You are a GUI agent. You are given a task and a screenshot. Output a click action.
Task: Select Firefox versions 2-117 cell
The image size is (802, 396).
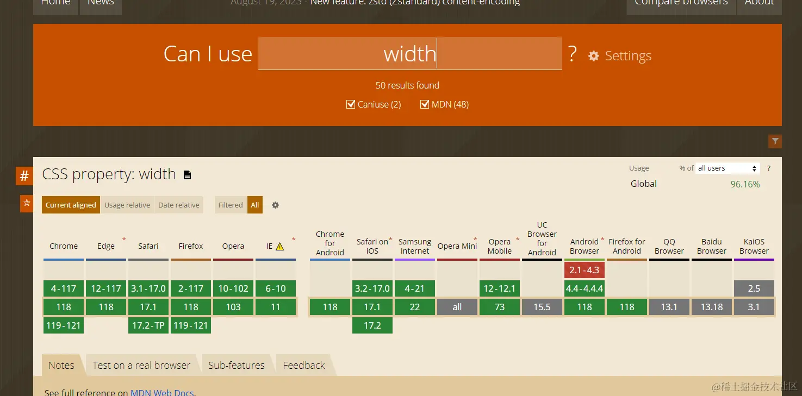[191, 288]
